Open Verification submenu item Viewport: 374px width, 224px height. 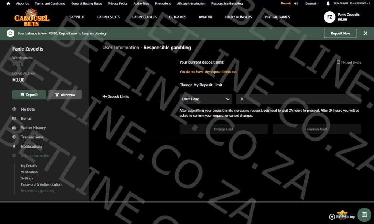click(29, 172)
